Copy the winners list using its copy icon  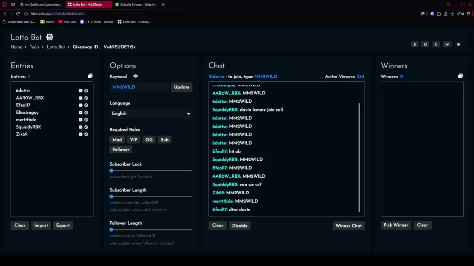[460, 76]
